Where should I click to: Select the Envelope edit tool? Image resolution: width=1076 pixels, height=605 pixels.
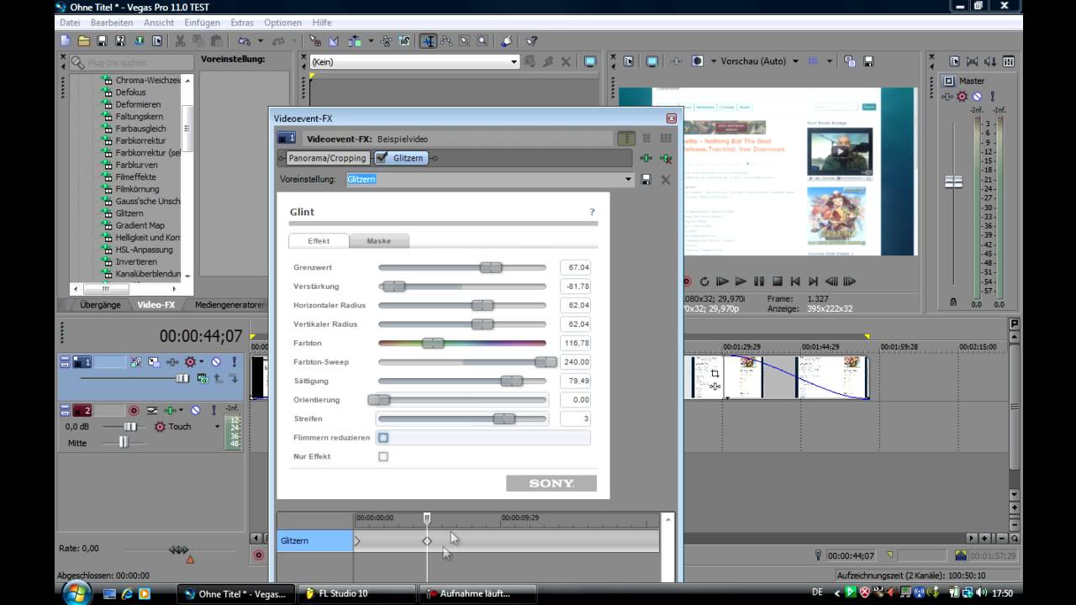tap(446, 40)
